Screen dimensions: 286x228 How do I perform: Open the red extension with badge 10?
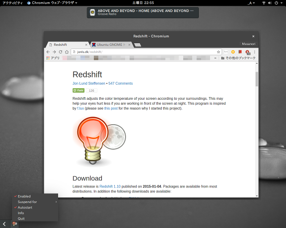[x=248, y=52]
